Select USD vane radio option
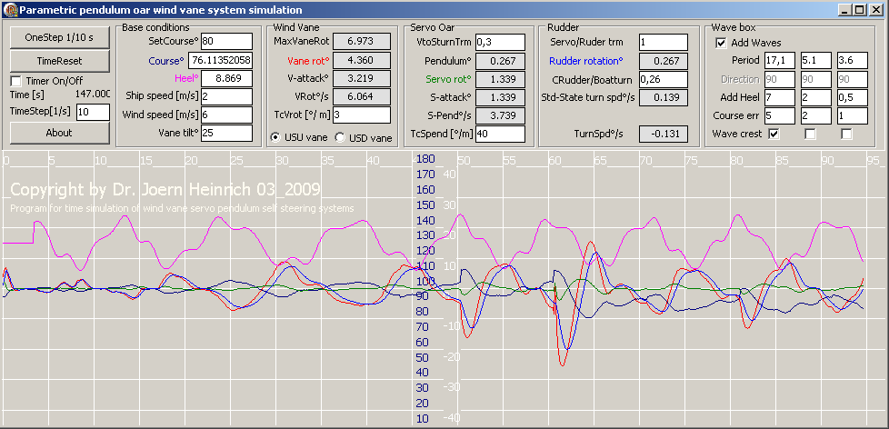 pyautogui.click(x=340, y=137)
